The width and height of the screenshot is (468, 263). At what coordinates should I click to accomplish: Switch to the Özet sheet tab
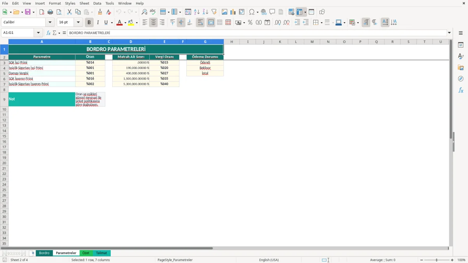click(x=86, y=253)
